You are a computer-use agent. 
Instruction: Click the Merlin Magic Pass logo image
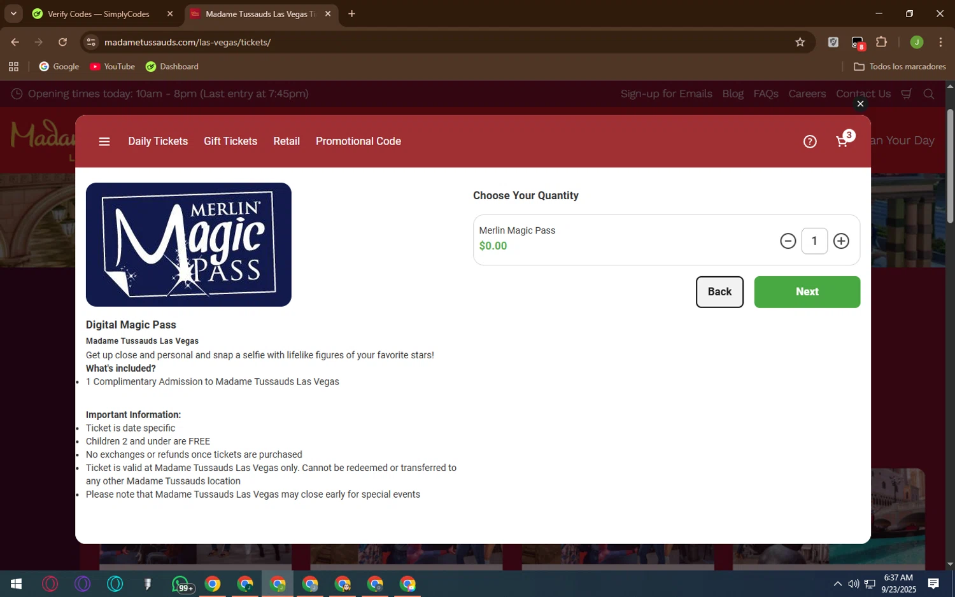tap(188, 244)
